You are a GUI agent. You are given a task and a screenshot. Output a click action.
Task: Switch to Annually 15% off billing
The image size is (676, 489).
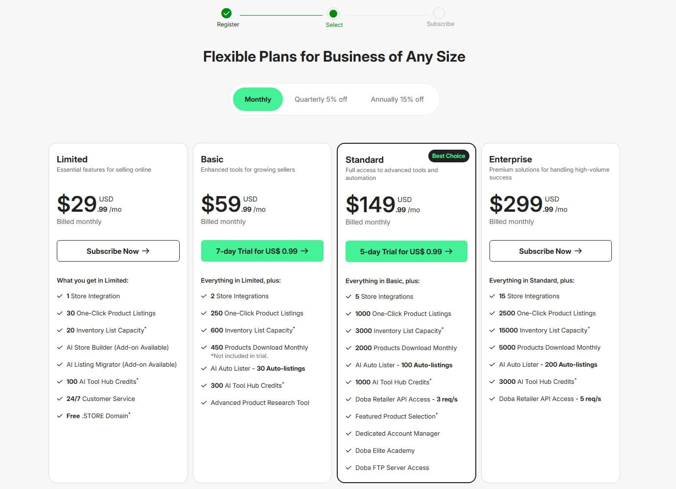point(397,99)
